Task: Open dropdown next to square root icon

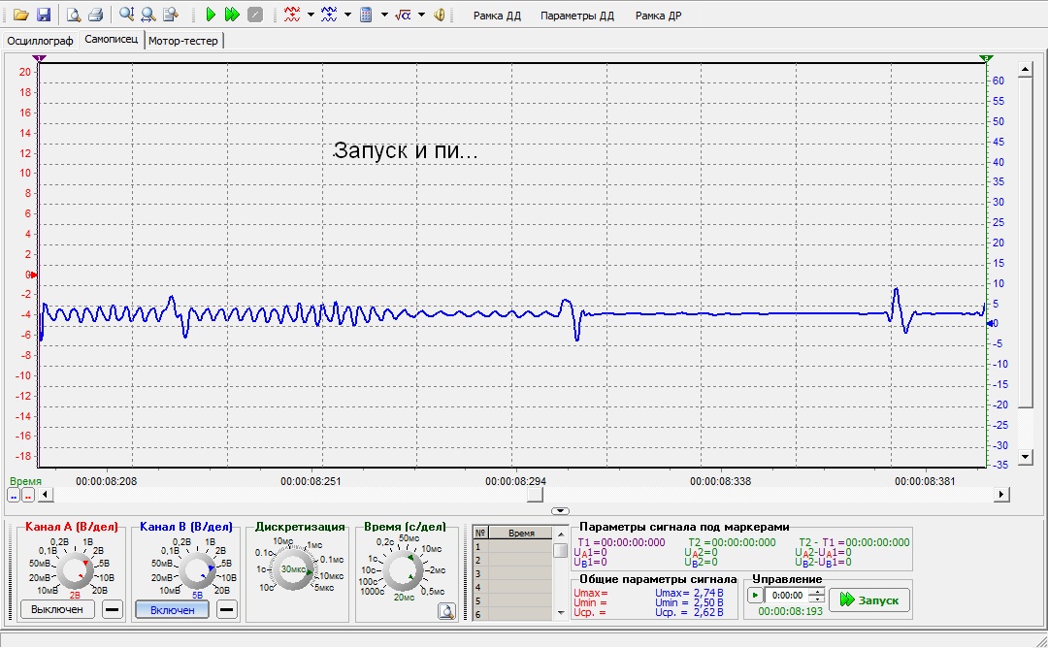Action: (421, 15)
